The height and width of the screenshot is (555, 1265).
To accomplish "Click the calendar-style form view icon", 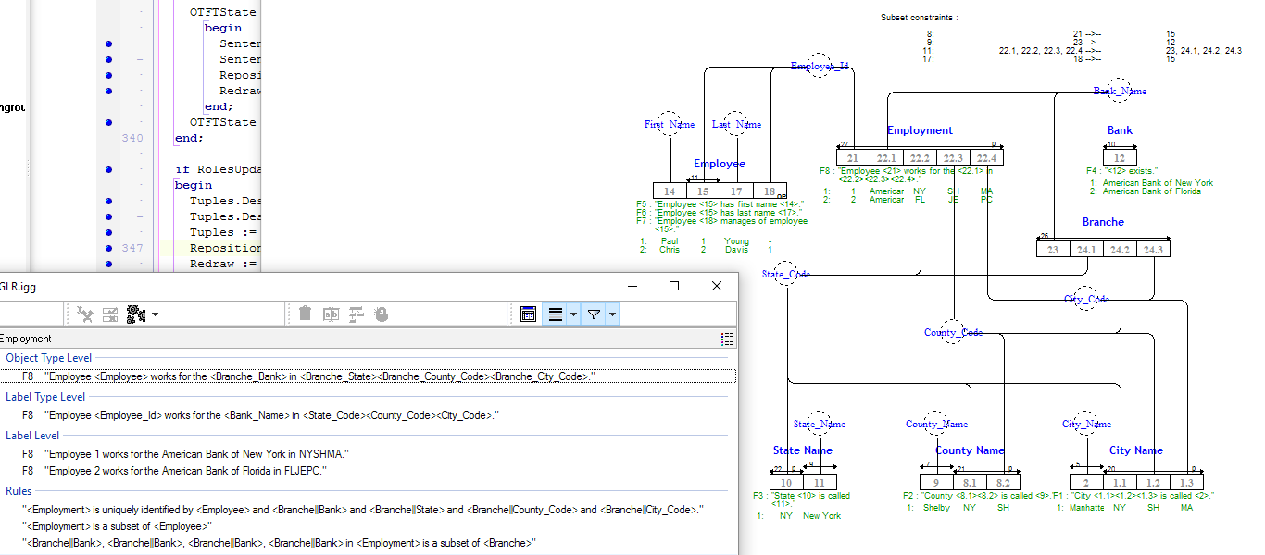I will click(x=528, y=314).
